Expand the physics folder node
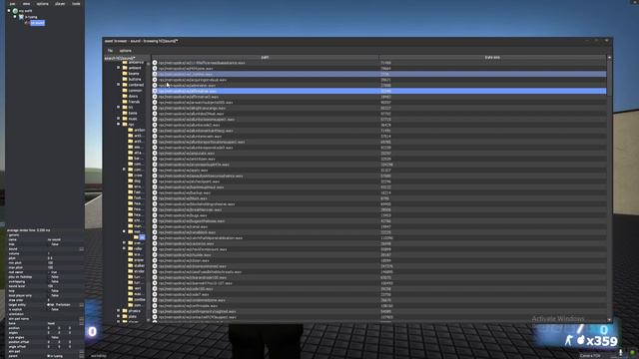639x359 pixels. pyautogui.click(x=119, y=311)
